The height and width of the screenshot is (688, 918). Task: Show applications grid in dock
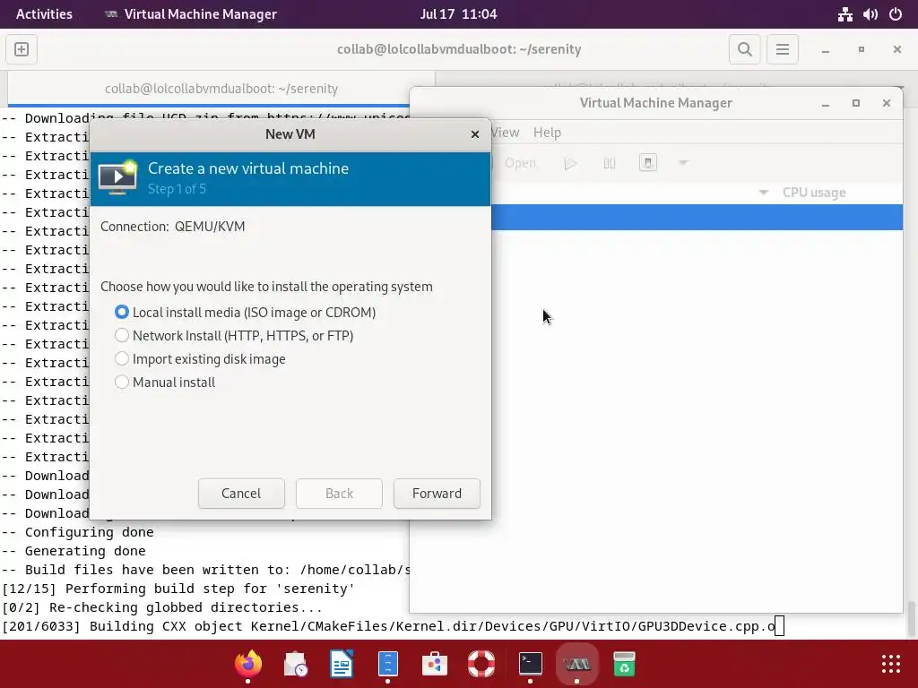pos(891,664)
